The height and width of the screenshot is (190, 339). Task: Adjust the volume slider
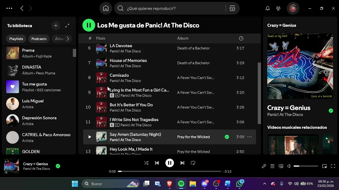pyautogui.click(x=306, y=166)
